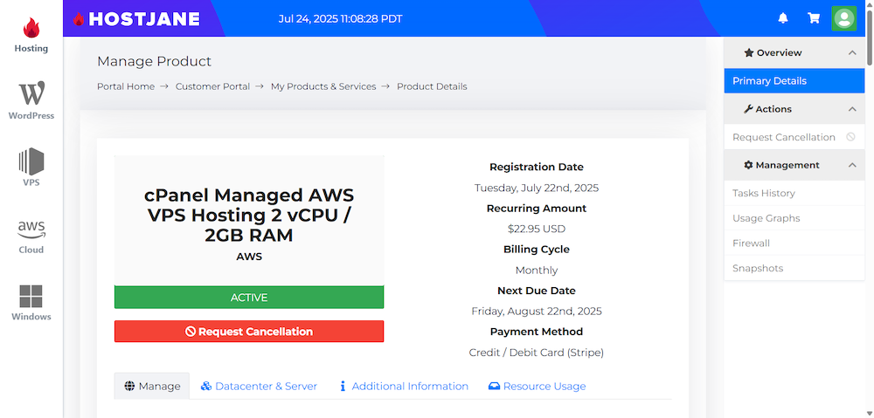Collapse the Actions section chevron
Screen dimensions: 874x418
pos(851,109)
